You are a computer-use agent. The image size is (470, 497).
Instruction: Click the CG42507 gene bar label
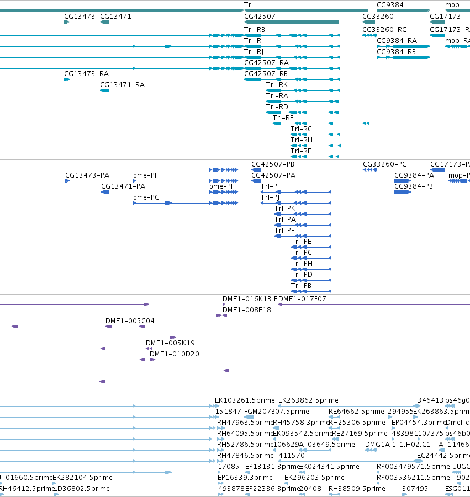260,16
